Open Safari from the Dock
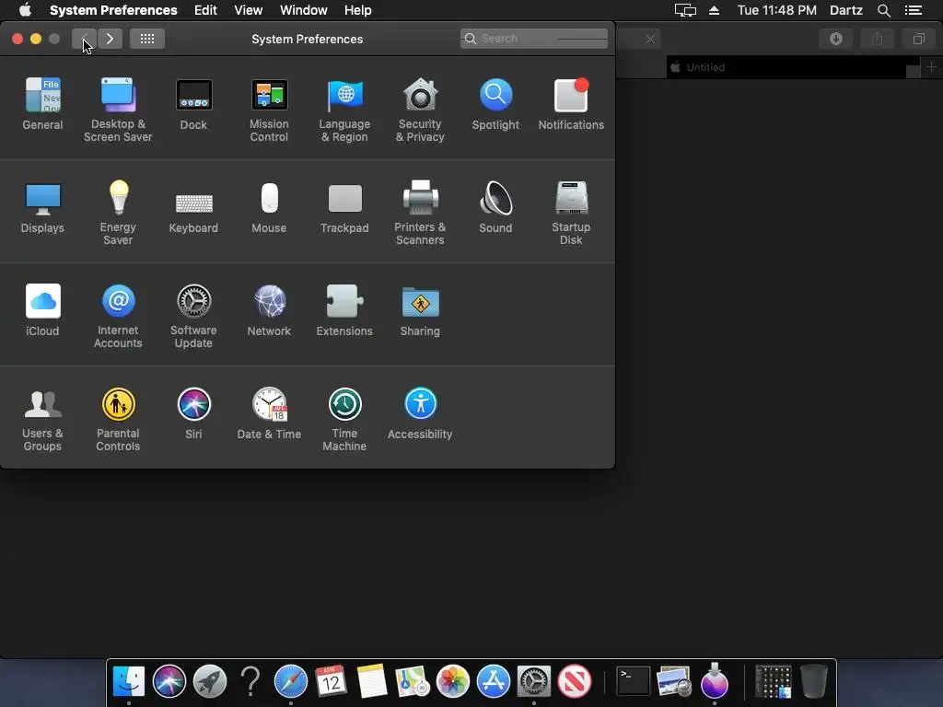Image resolution: width=943 pixels, height=707 pixels. pos(290,681)
